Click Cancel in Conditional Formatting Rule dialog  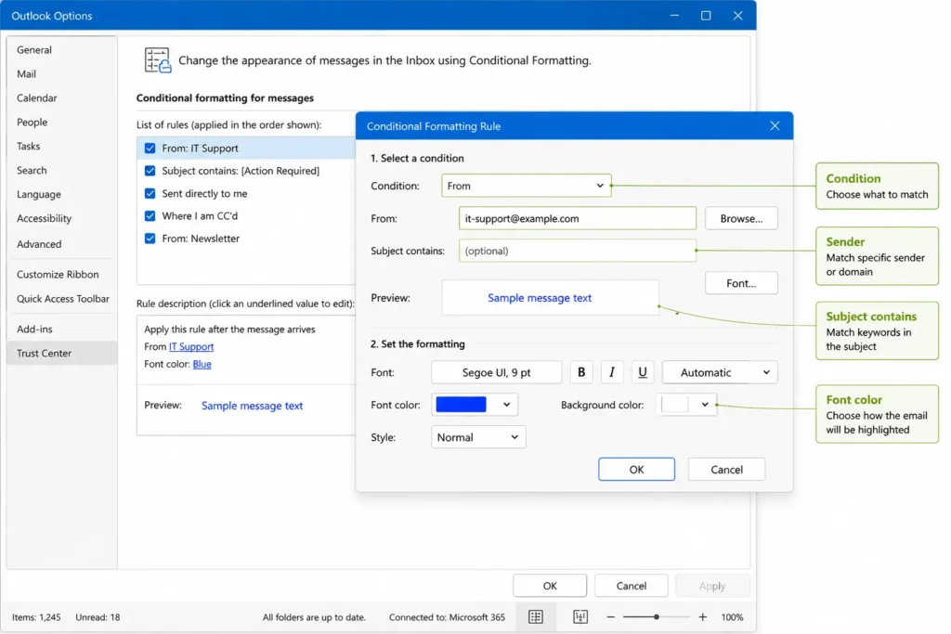(726, 469)
